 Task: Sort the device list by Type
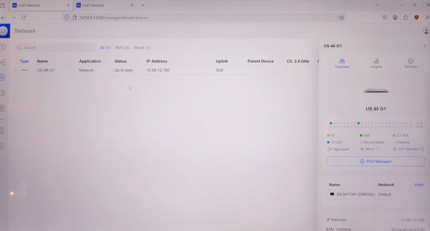coord(24,61)
